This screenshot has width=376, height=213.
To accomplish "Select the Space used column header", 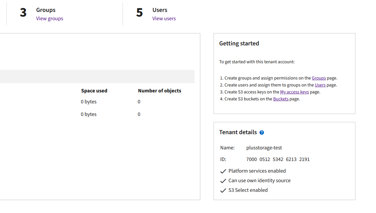I will (94, 91).
